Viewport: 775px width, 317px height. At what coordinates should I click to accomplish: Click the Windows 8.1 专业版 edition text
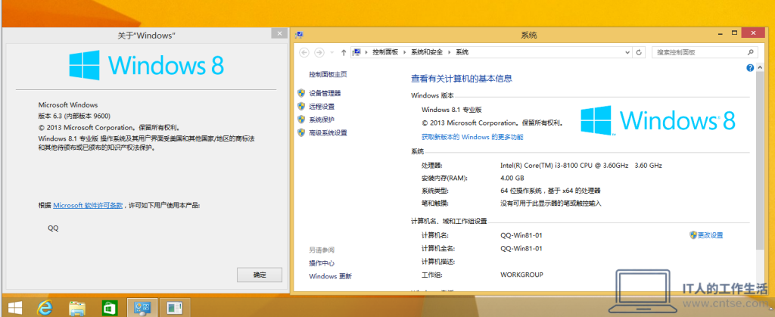(x=451, y=110)
